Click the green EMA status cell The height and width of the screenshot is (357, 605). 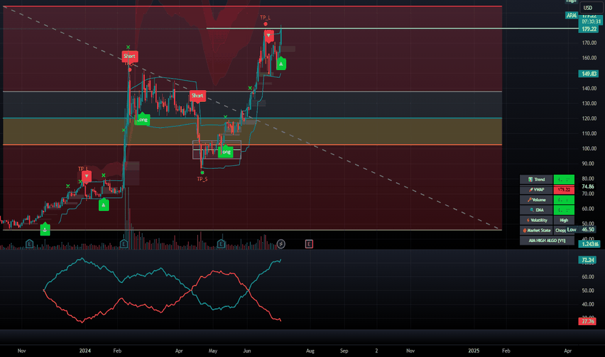click(563, 210)
